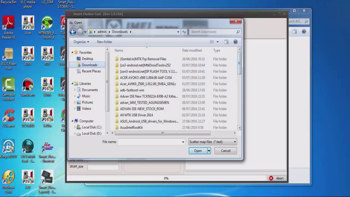
Task: Expand the File name combo dropdown arrow
Action: click(x=183, y=142)
